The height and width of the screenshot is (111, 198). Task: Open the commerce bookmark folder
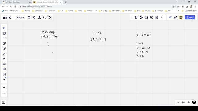pos(37,11)
